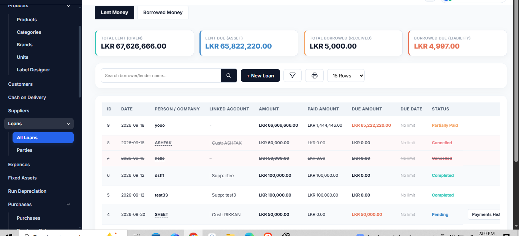Click the Total Borrowed (Received) card
The height and width of the screenshot is (236, 519).
[353, 43]
